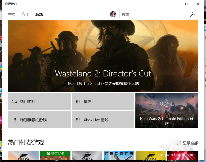Click the grid icon on 特别推荐的游戏 tile
Viewport: 206px width, 162px height.
coord(14,120)
